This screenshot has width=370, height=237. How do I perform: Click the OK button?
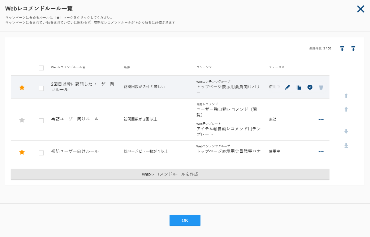point(185,220)
